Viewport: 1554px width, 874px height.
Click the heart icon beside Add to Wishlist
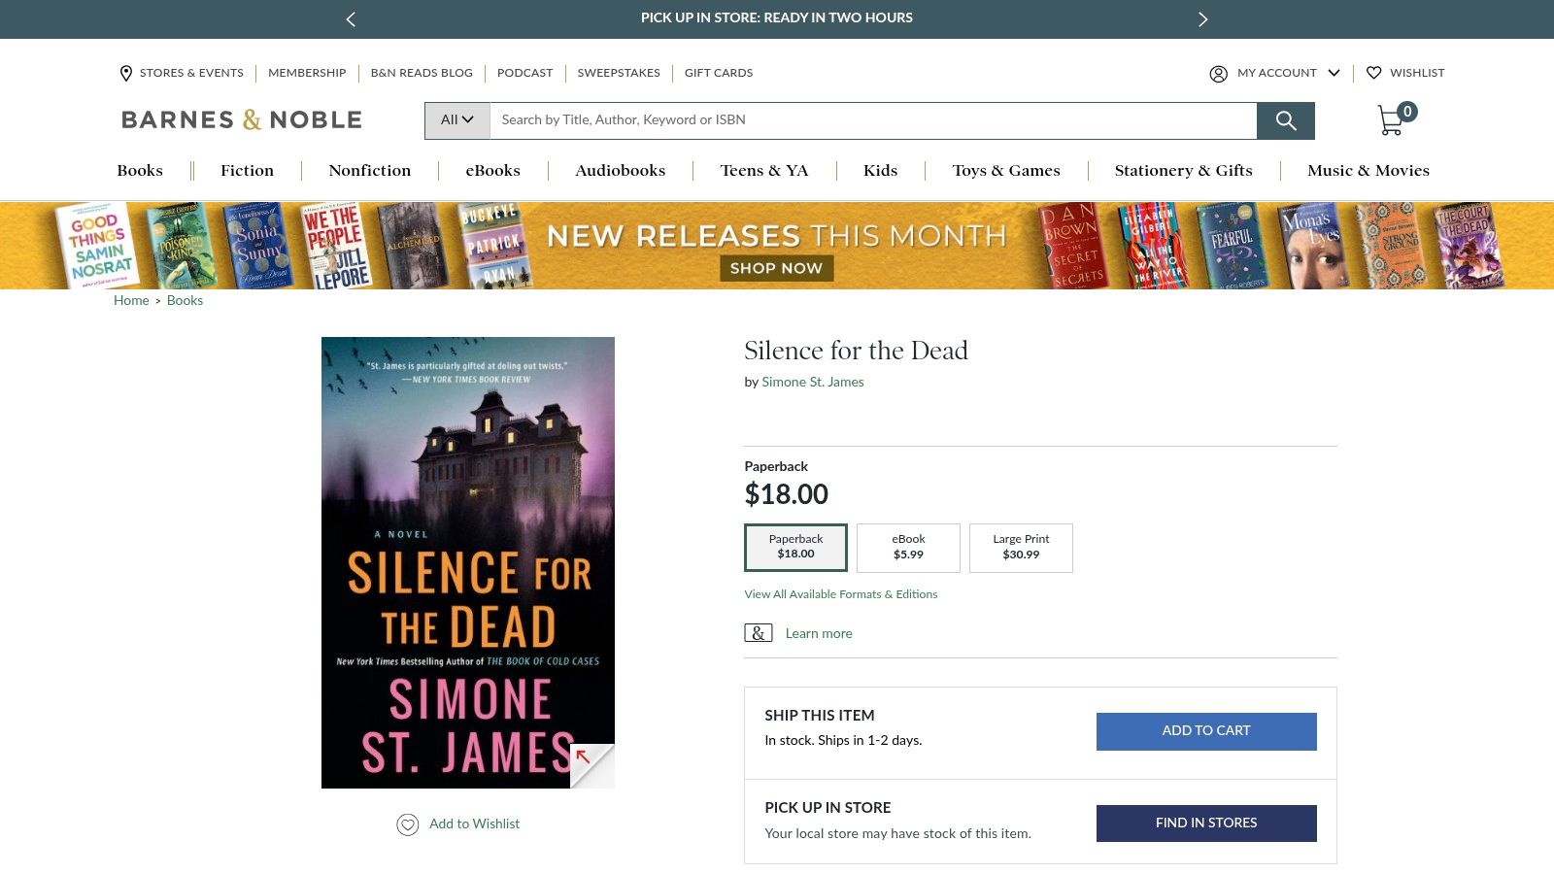click(408, 824)
